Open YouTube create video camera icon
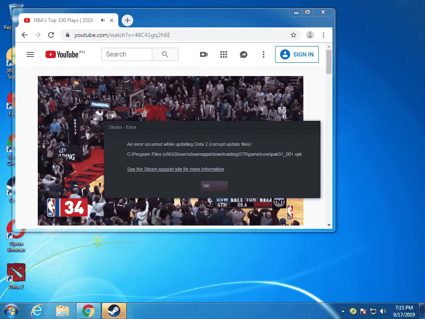Viewport: 425px width, 319px height. pos(204,54)
